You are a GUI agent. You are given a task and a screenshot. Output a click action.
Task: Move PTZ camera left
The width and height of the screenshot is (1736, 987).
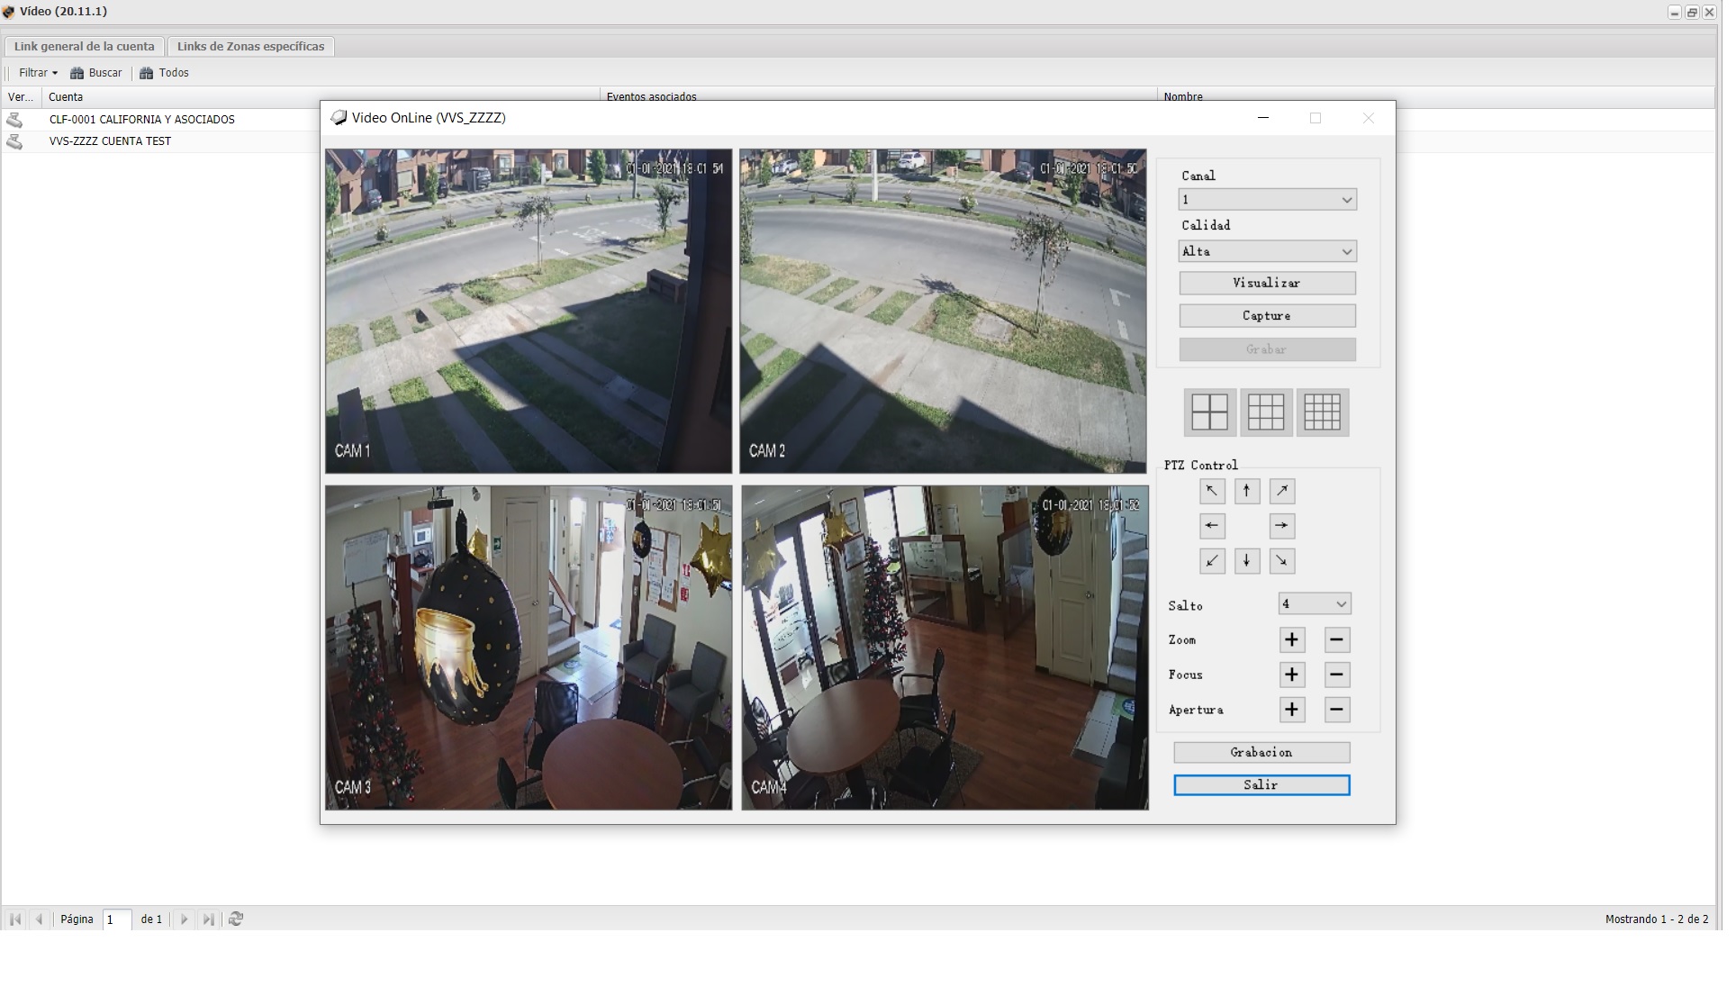1212,526
